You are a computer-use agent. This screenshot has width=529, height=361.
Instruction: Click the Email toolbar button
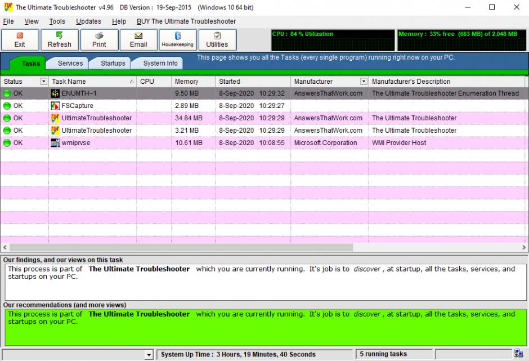(138, 40)
